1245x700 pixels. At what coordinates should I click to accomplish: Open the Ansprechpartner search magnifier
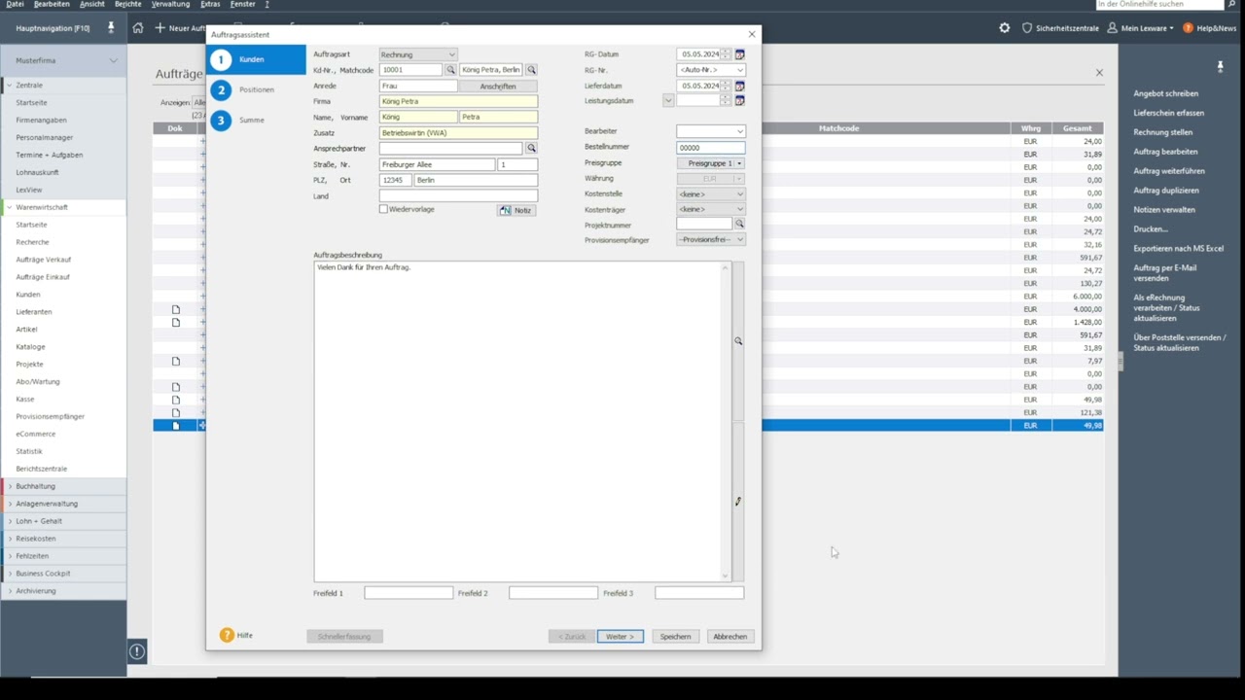(531, 148)
